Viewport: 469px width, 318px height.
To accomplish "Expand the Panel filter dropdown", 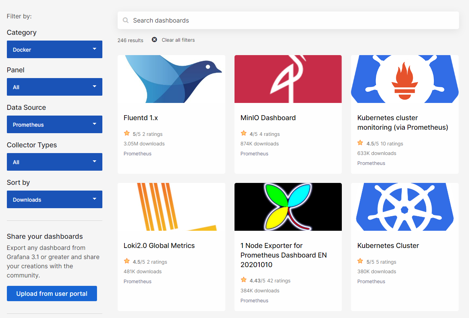I will tap(55, 87).
